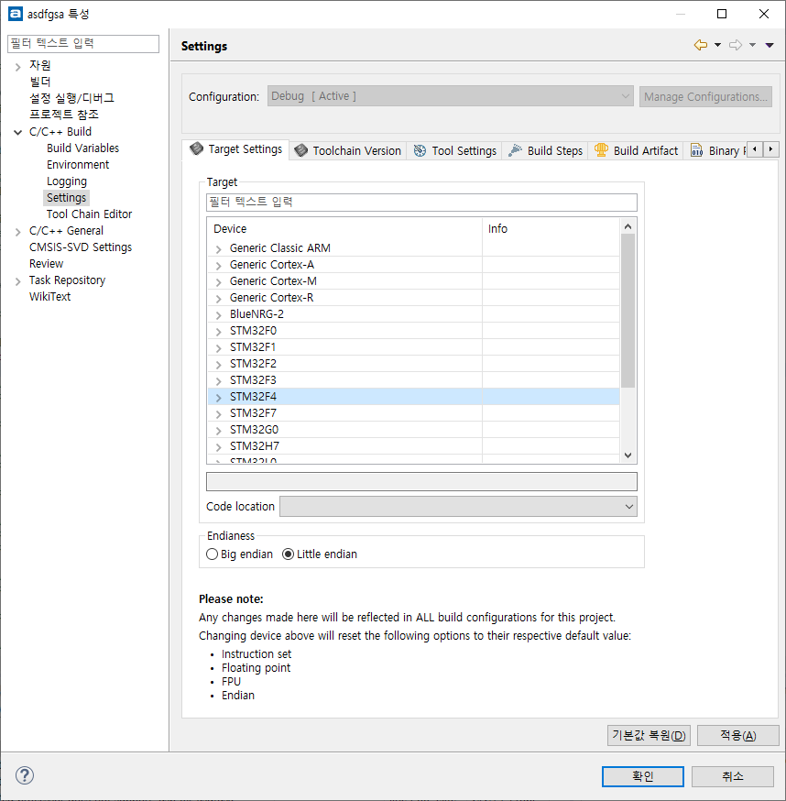
Task: Open the Binary Parsers tab
Action: tap(716, 150)
